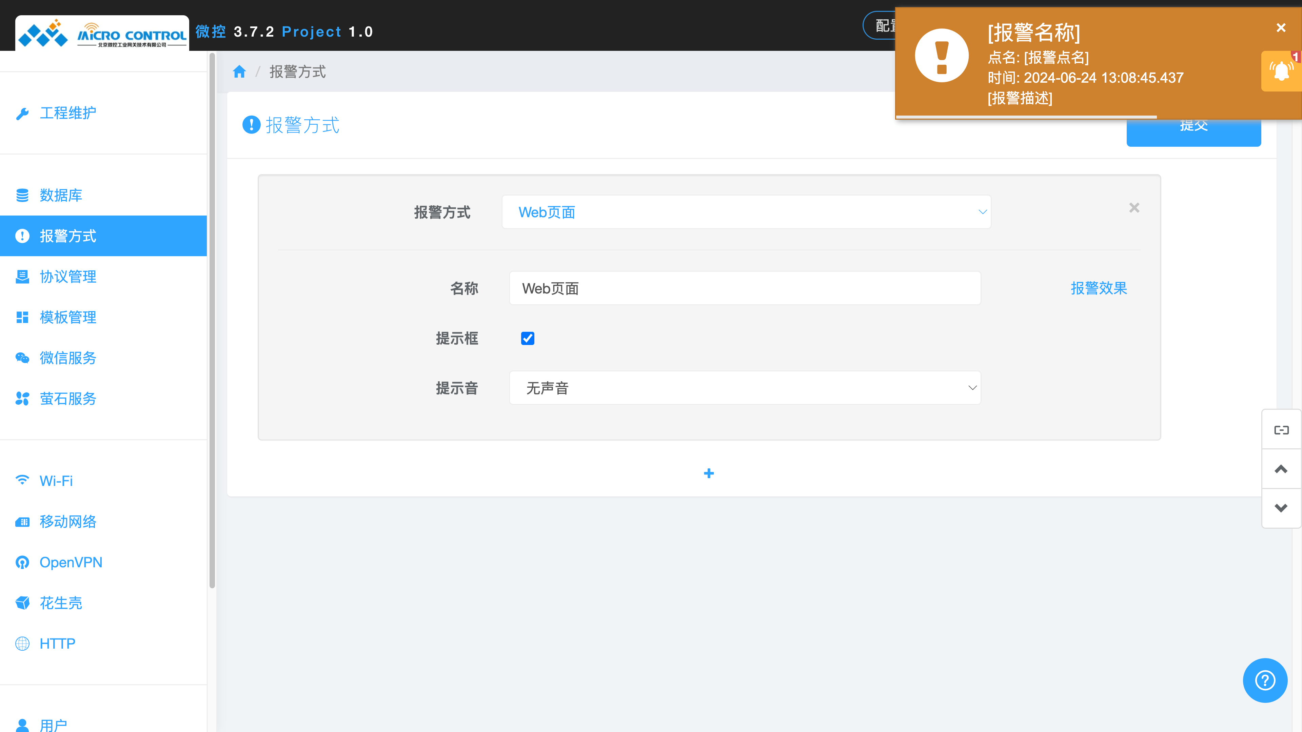Click the 名称 name input field
1302x732 pixels.
745,288
